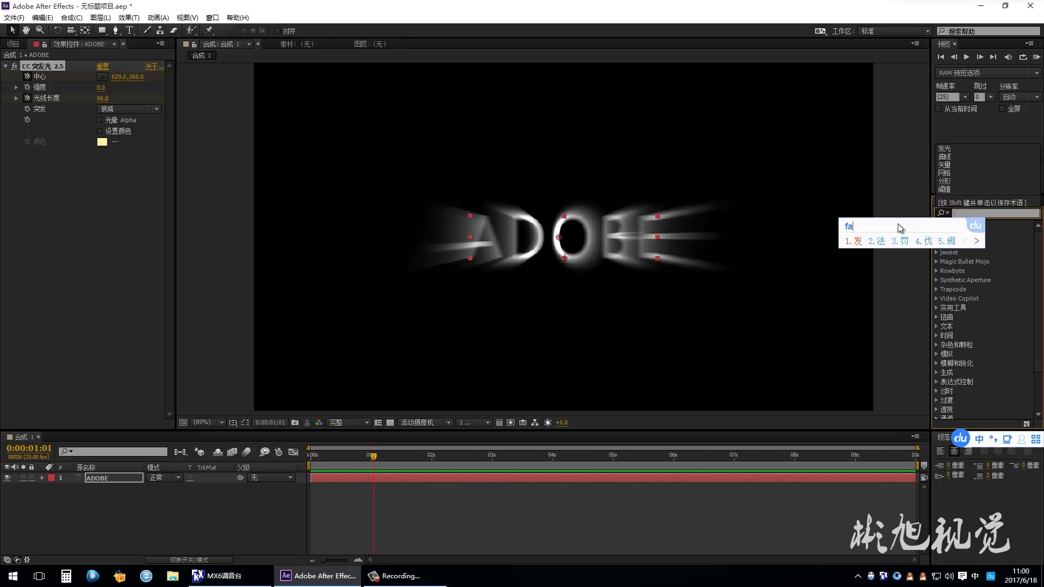Click the yellow color swatch
Image resolution: width=1044 pixels, height=587 pixels.
click(102, 142)
